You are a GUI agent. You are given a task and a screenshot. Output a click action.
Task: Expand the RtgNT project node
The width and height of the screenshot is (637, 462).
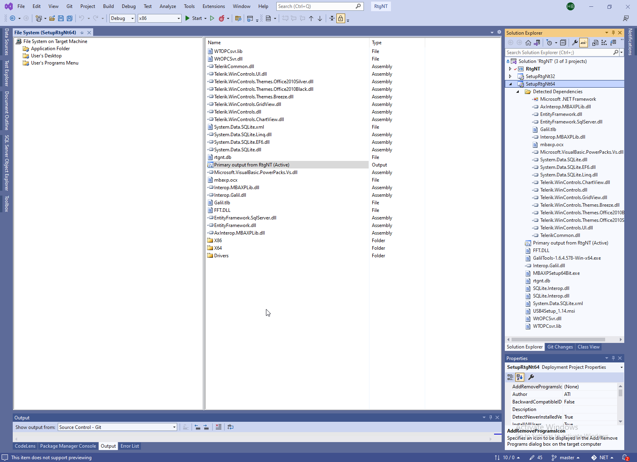coord(510,69)
